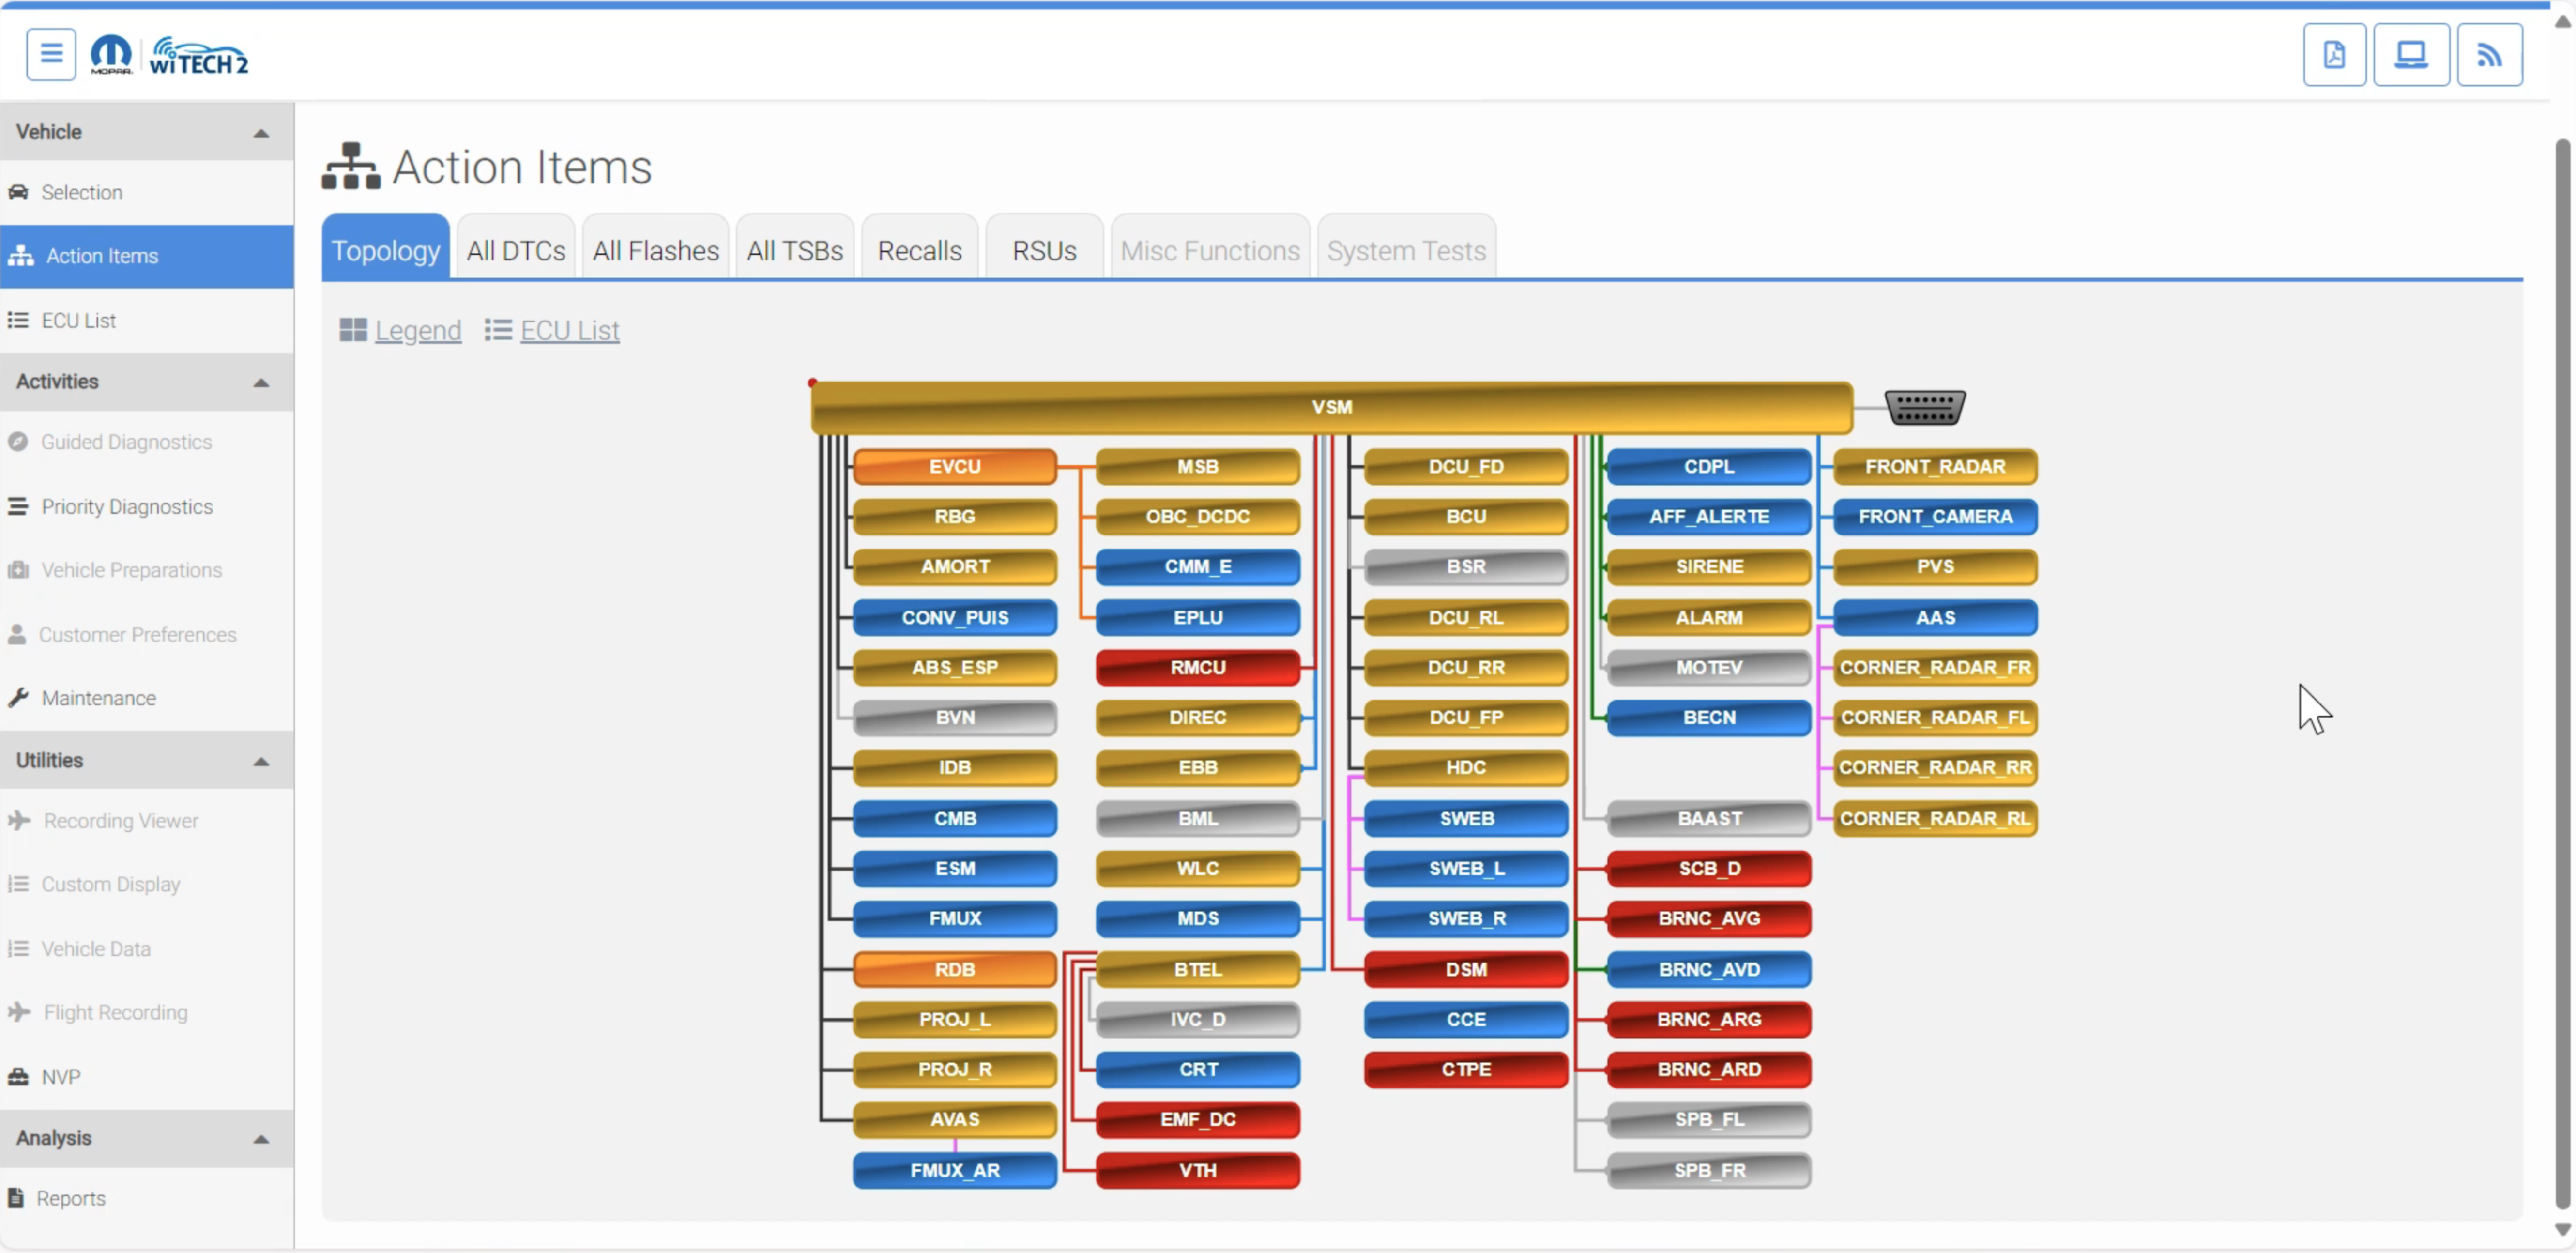2576x1253 pixels.
Task: Click the list icon beside Custom Display
Action: coord(18,884)
